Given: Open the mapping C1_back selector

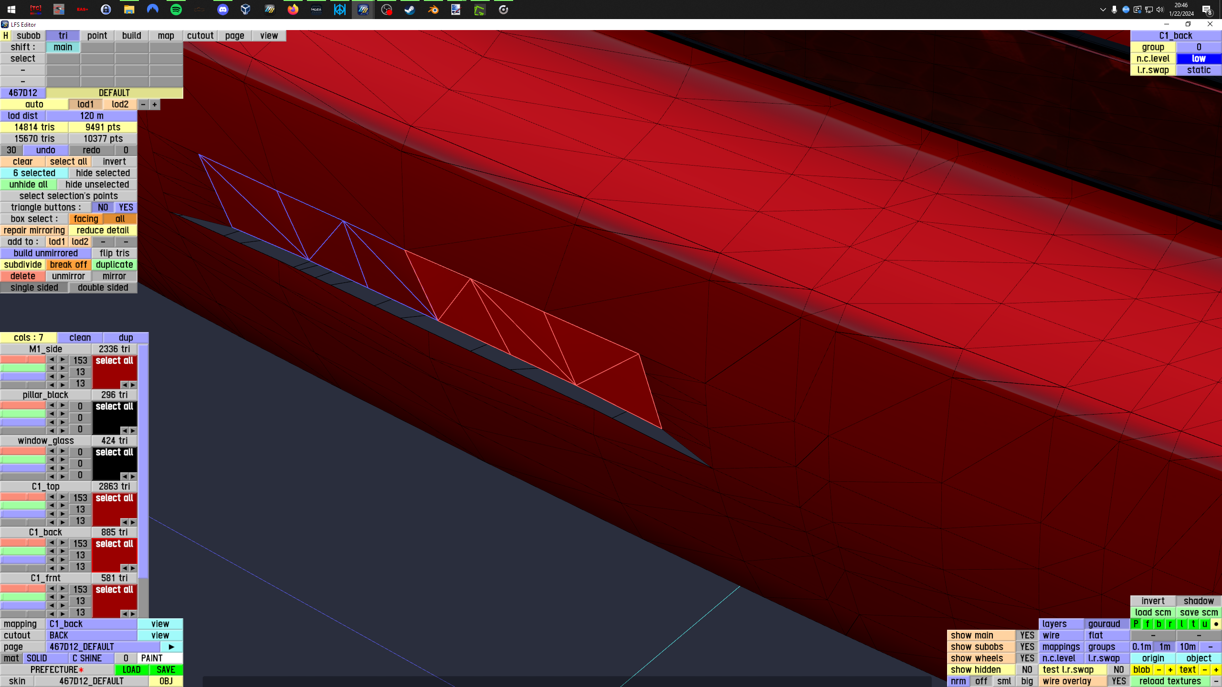Looking at the screenshot, I should click(91, 624).
